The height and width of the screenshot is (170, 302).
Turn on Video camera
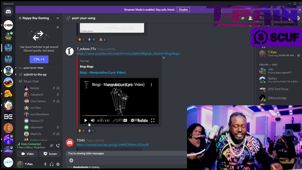point(27,154)
